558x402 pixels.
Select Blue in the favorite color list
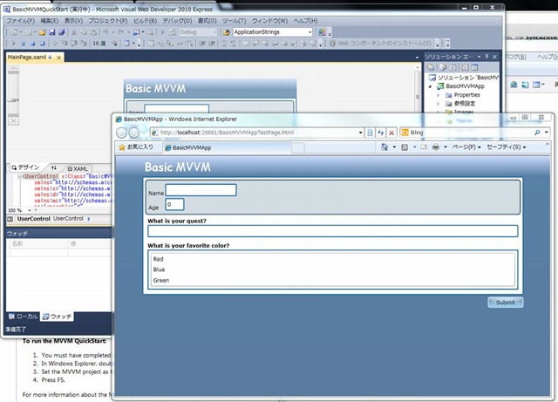pyautogui.click(x=158, y=269)
